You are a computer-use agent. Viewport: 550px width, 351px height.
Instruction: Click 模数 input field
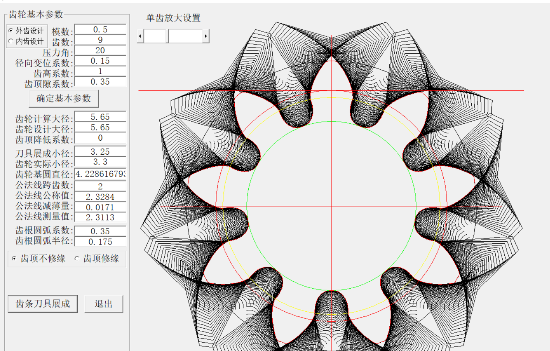pyautogui.click(x=100, y=29)
